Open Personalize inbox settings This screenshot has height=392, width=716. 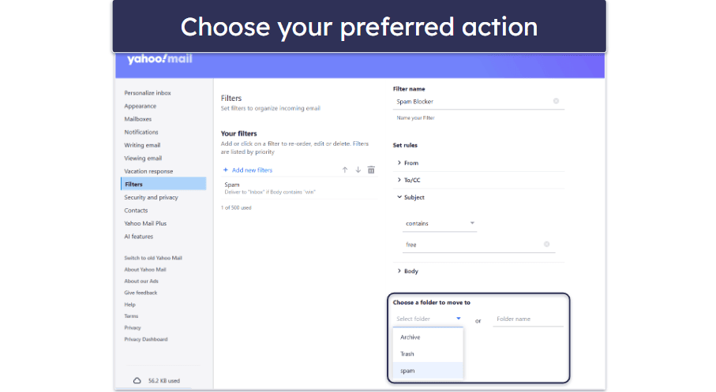point(148,92)
